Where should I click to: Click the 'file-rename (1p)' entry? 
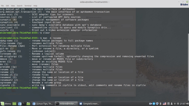31,43
